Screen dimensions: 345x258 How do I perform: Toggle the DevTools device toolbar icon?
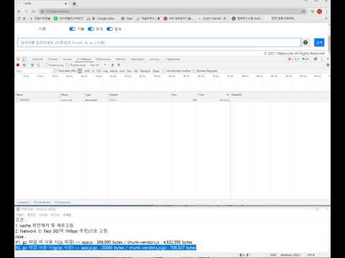pos(24,59)
